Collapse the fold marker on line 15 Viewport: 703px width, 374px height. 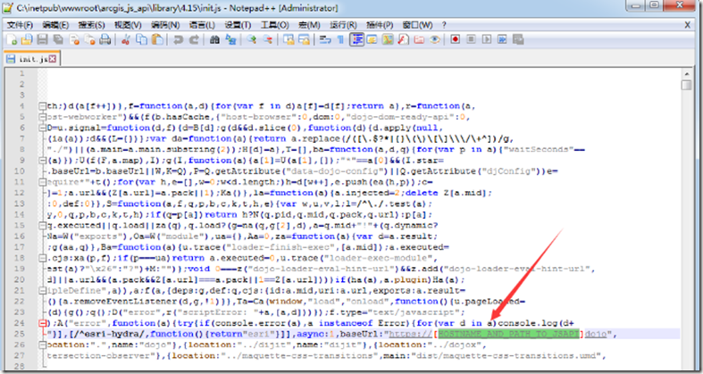pyautogui.click(x=43, y=225)
